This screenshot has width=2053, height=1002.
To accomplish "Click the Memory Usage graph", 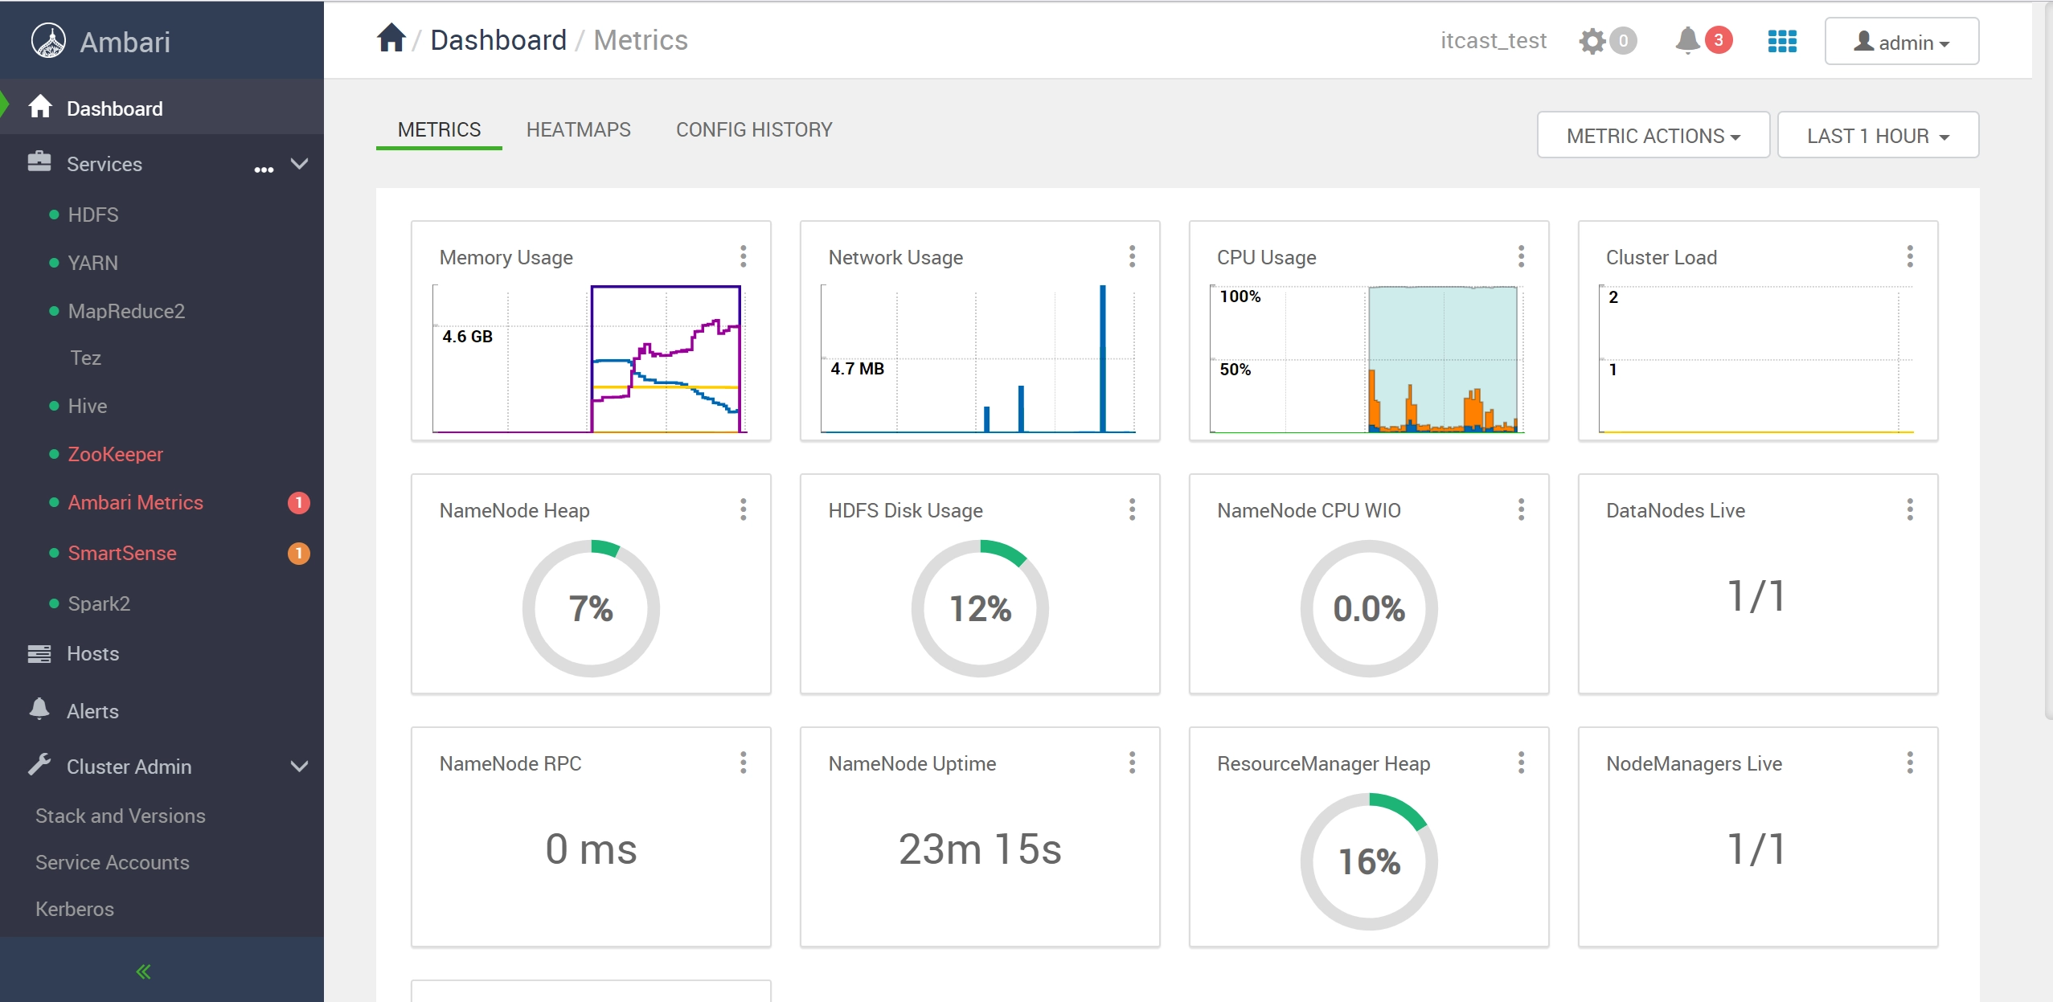I will point(590,358).
